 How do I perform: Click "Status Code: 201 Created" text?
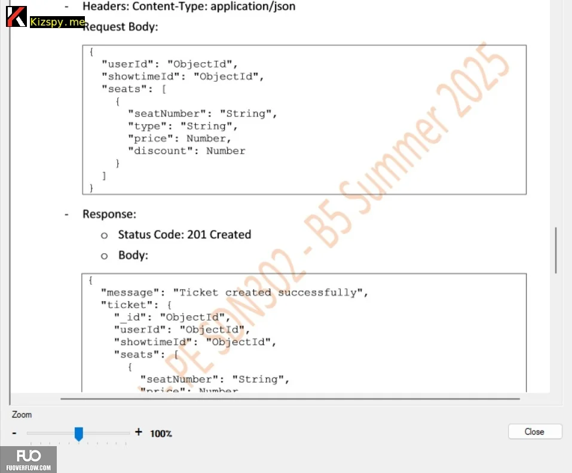[x=185, y=234]
